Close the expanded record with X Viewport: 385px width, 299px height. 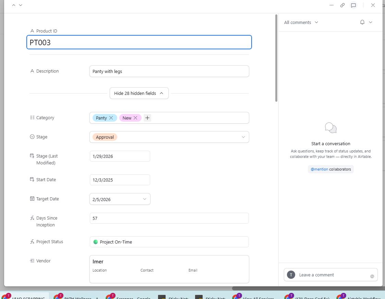click(x=373, y=5)
